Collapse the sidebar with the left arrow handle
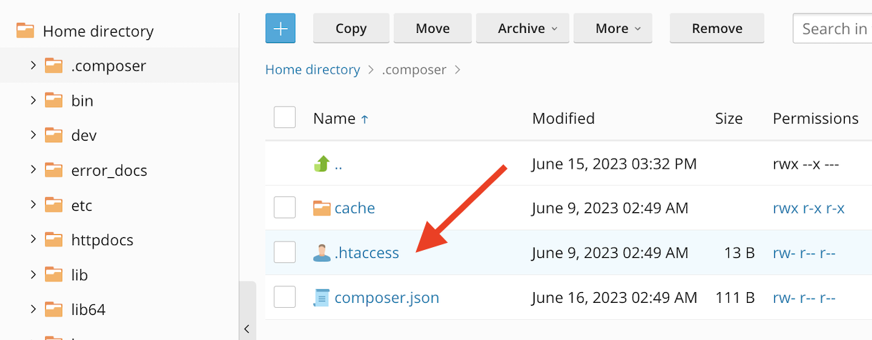Viewport: 872px width, 340px height. 247,329
